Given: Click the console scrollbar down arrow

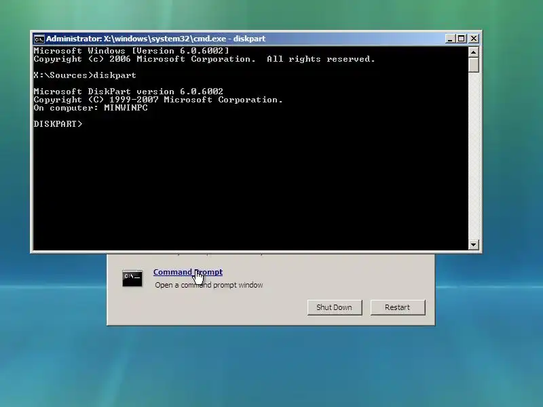Looking at the screenshot, I should pyautogui.click(x=473, y=245).
